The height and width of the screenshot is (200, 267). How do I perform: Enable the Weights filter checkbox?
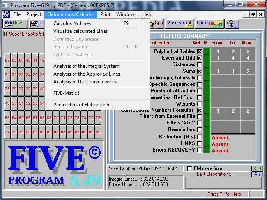click(199, 104)
